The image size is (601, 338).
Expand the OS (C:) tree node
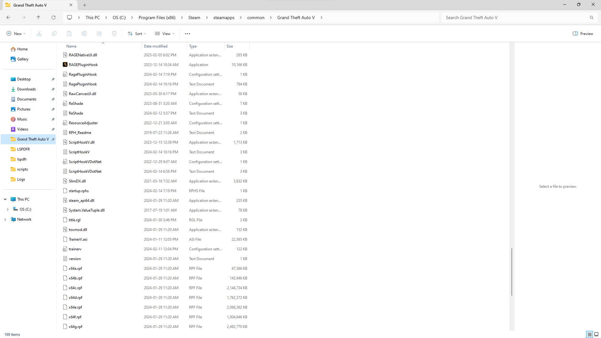click(x=8, y=209)
